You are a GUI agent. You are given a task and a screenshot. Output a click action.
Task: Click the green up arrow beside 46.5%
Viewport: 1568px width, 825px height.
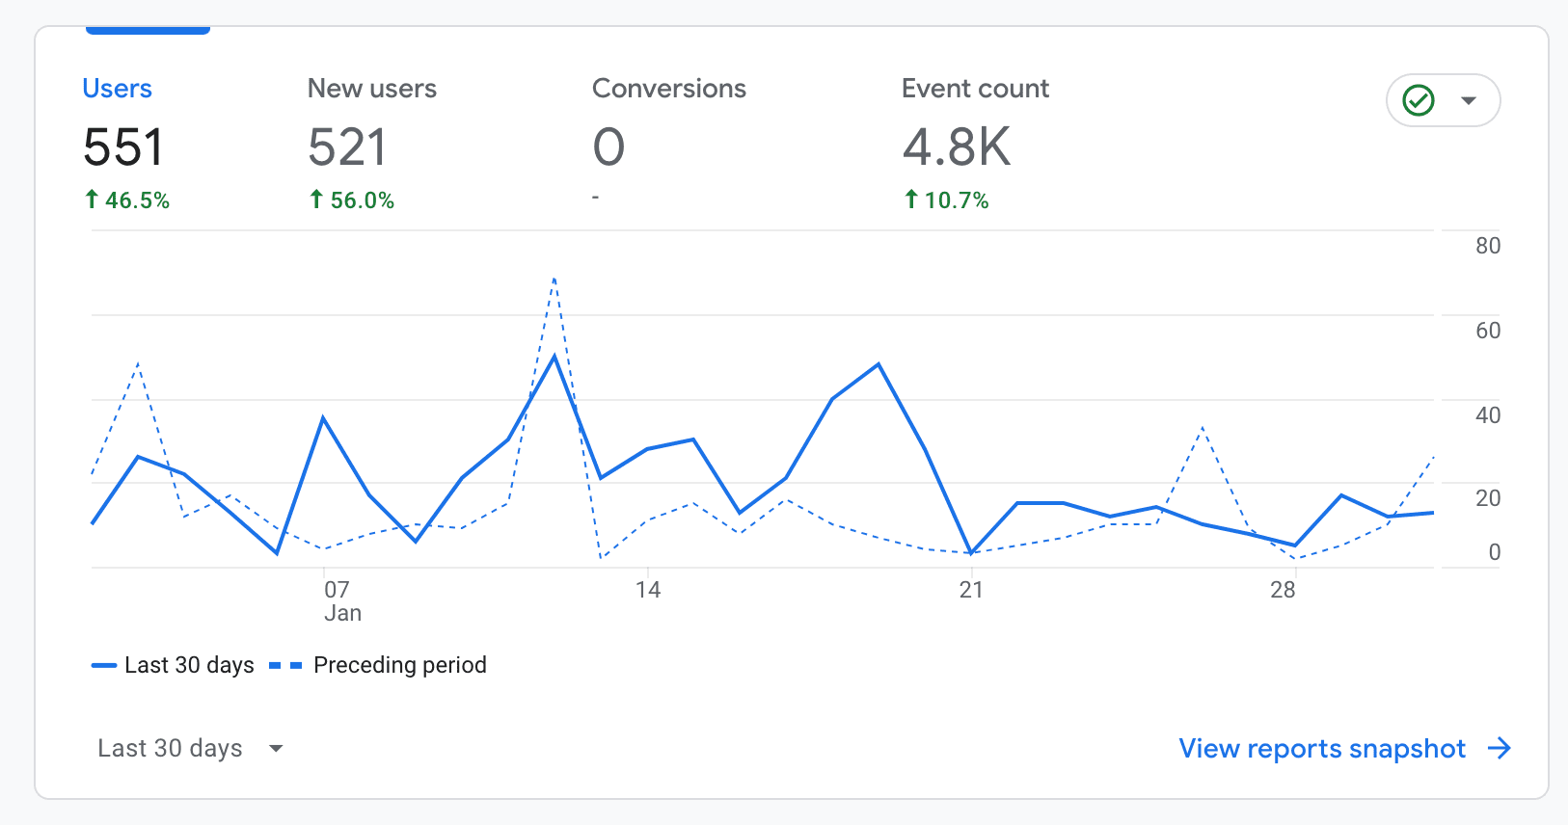tap(92, 200)
